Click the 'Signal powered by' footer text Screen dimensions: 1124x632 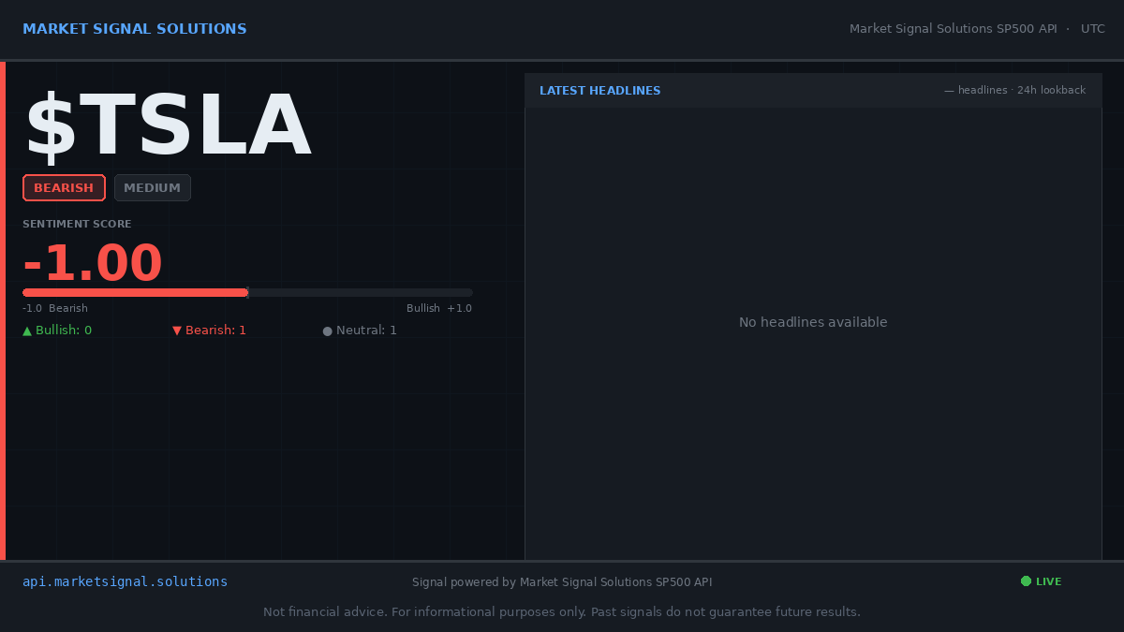[562, 582]
